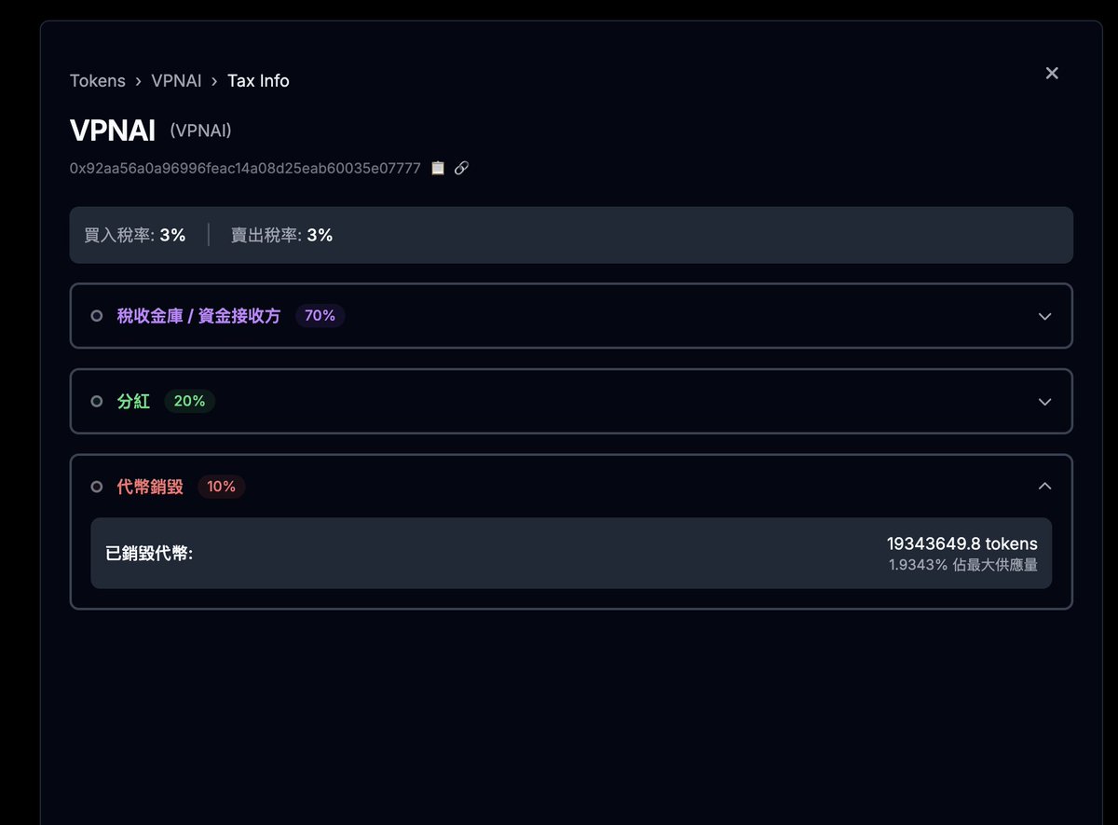Go to Tokens breadcrumb

click(x=97, y=81)
